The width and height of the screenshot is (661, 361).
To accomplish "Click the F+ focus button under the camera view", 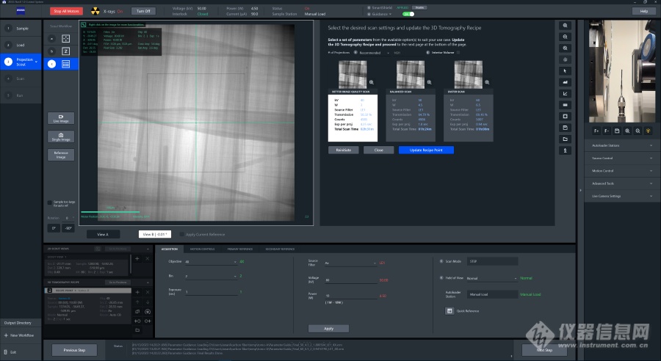I will [x=596, y=131].
